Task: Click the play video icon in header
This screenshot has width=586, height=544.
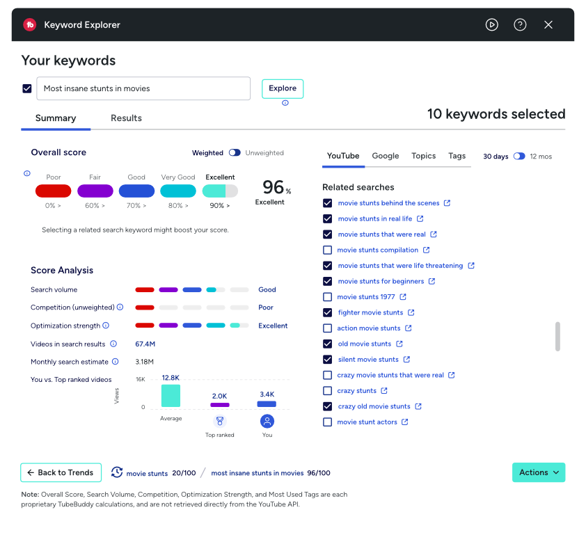Action: pos(492,24)
